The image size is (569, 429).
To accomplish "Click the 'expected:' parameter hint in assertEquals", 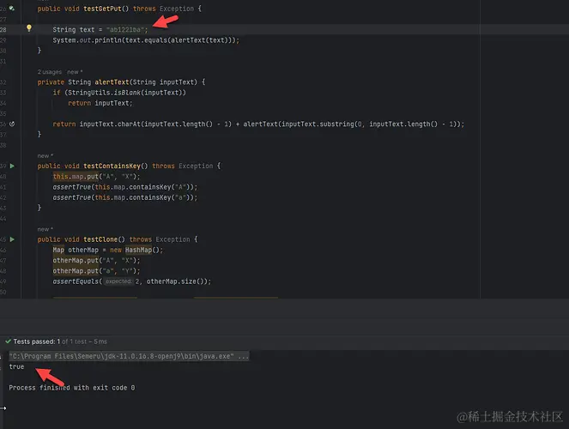I will pyautogui.click(x=118, y=281).
